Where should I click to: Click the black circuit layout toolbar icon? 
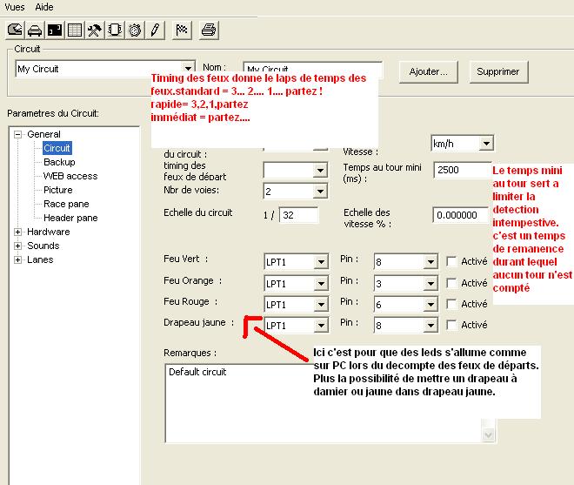(x=55, y=30)
